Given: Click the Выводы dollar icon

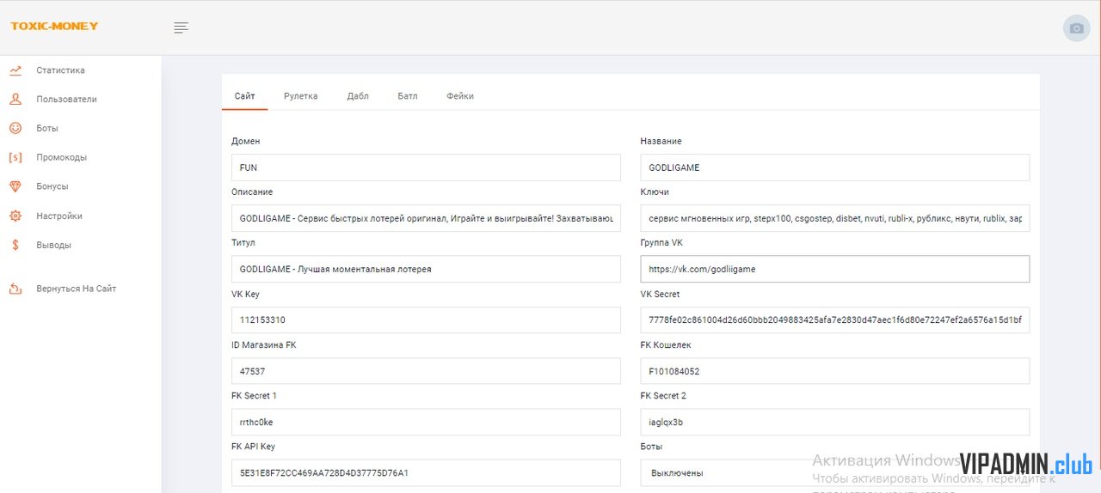Looking at the screenshot, I should [15, 245].
